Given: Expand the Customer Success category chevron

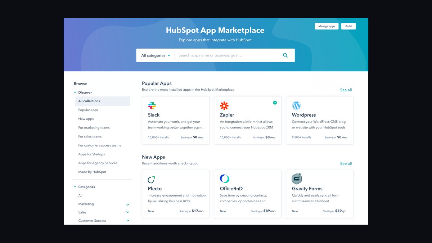Looking at the screenshot, I should point(128,221).
